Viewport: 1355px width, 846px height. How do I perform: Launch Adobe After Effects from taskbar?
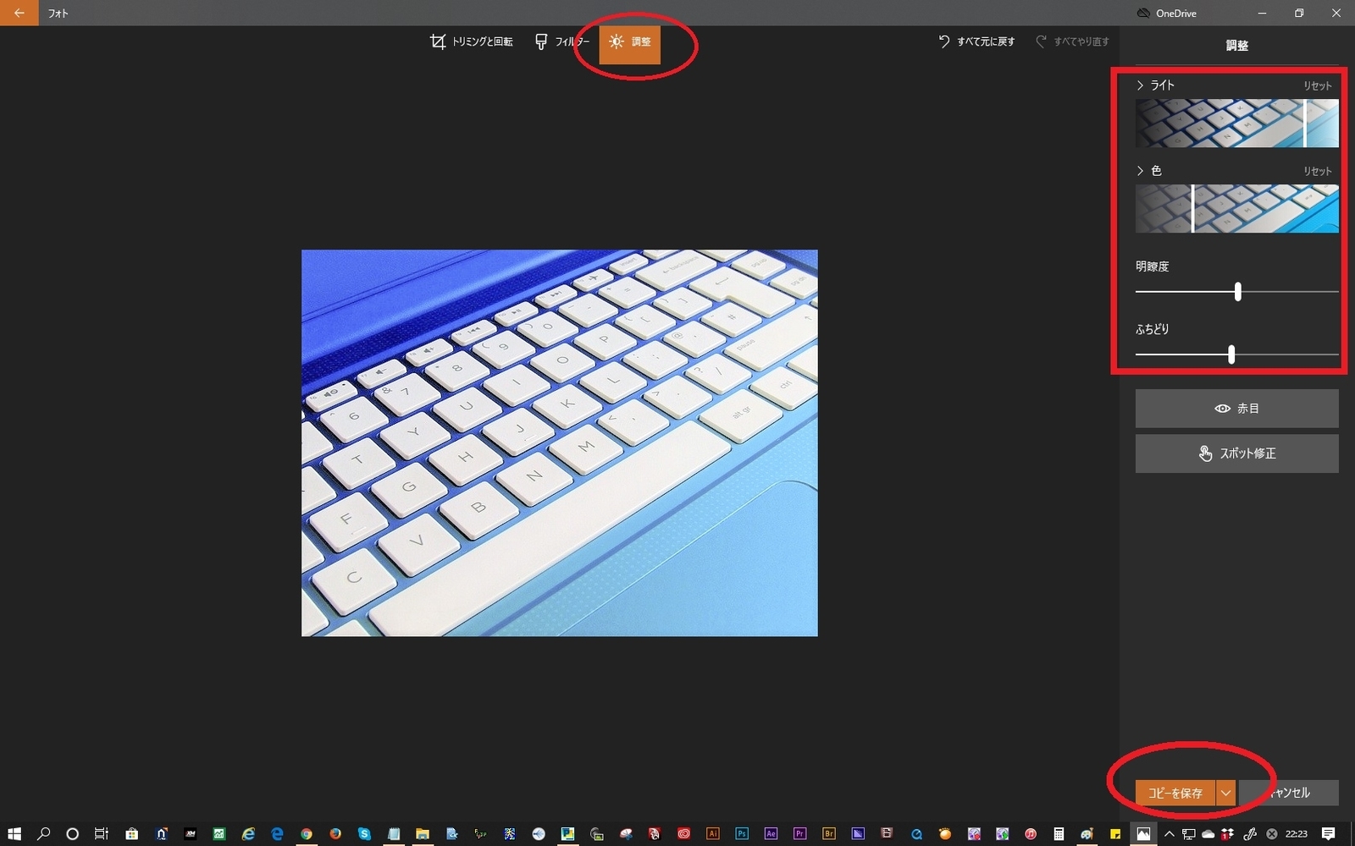(x=771, y=834)
